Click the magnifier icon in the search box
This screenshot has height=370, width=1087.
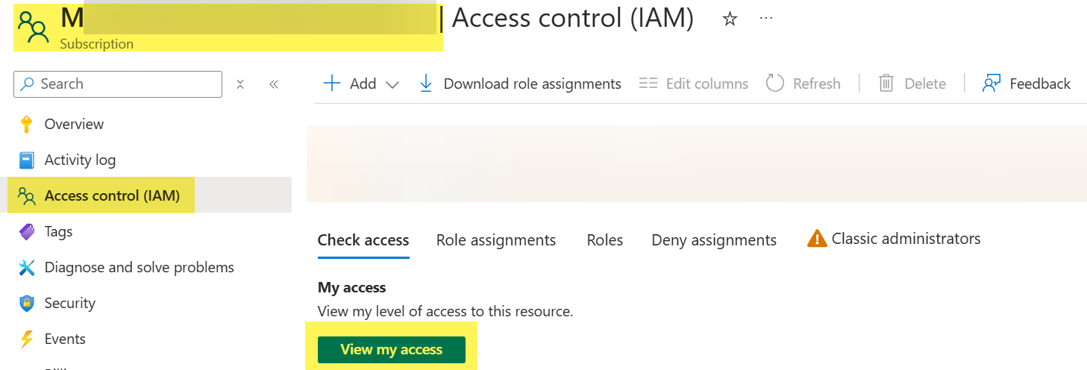tap(28, 84)
